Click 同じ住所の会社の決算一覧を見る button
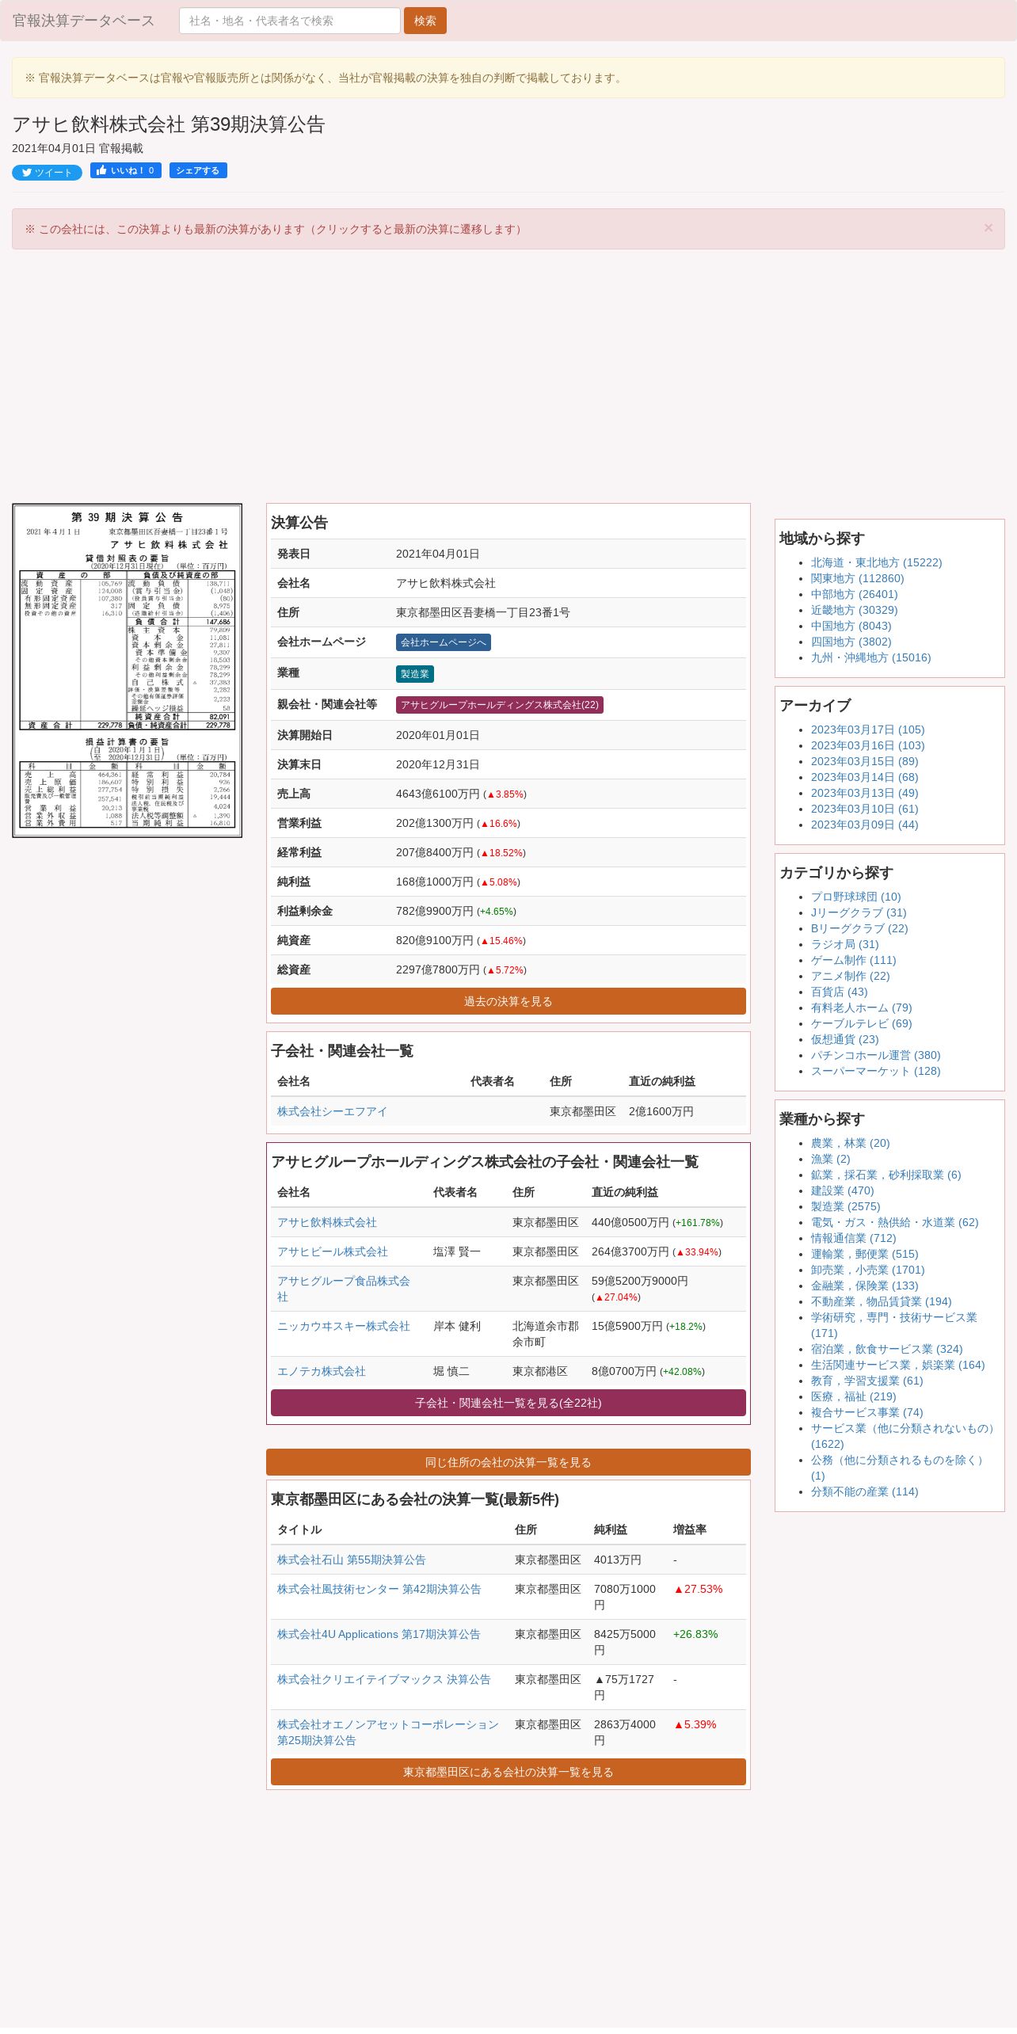The image size is (1017, 2034). 508,1462
